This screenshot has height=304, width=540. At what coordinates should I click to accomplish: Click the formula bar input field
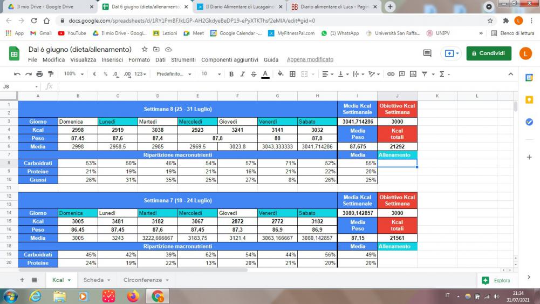[270, 86]
